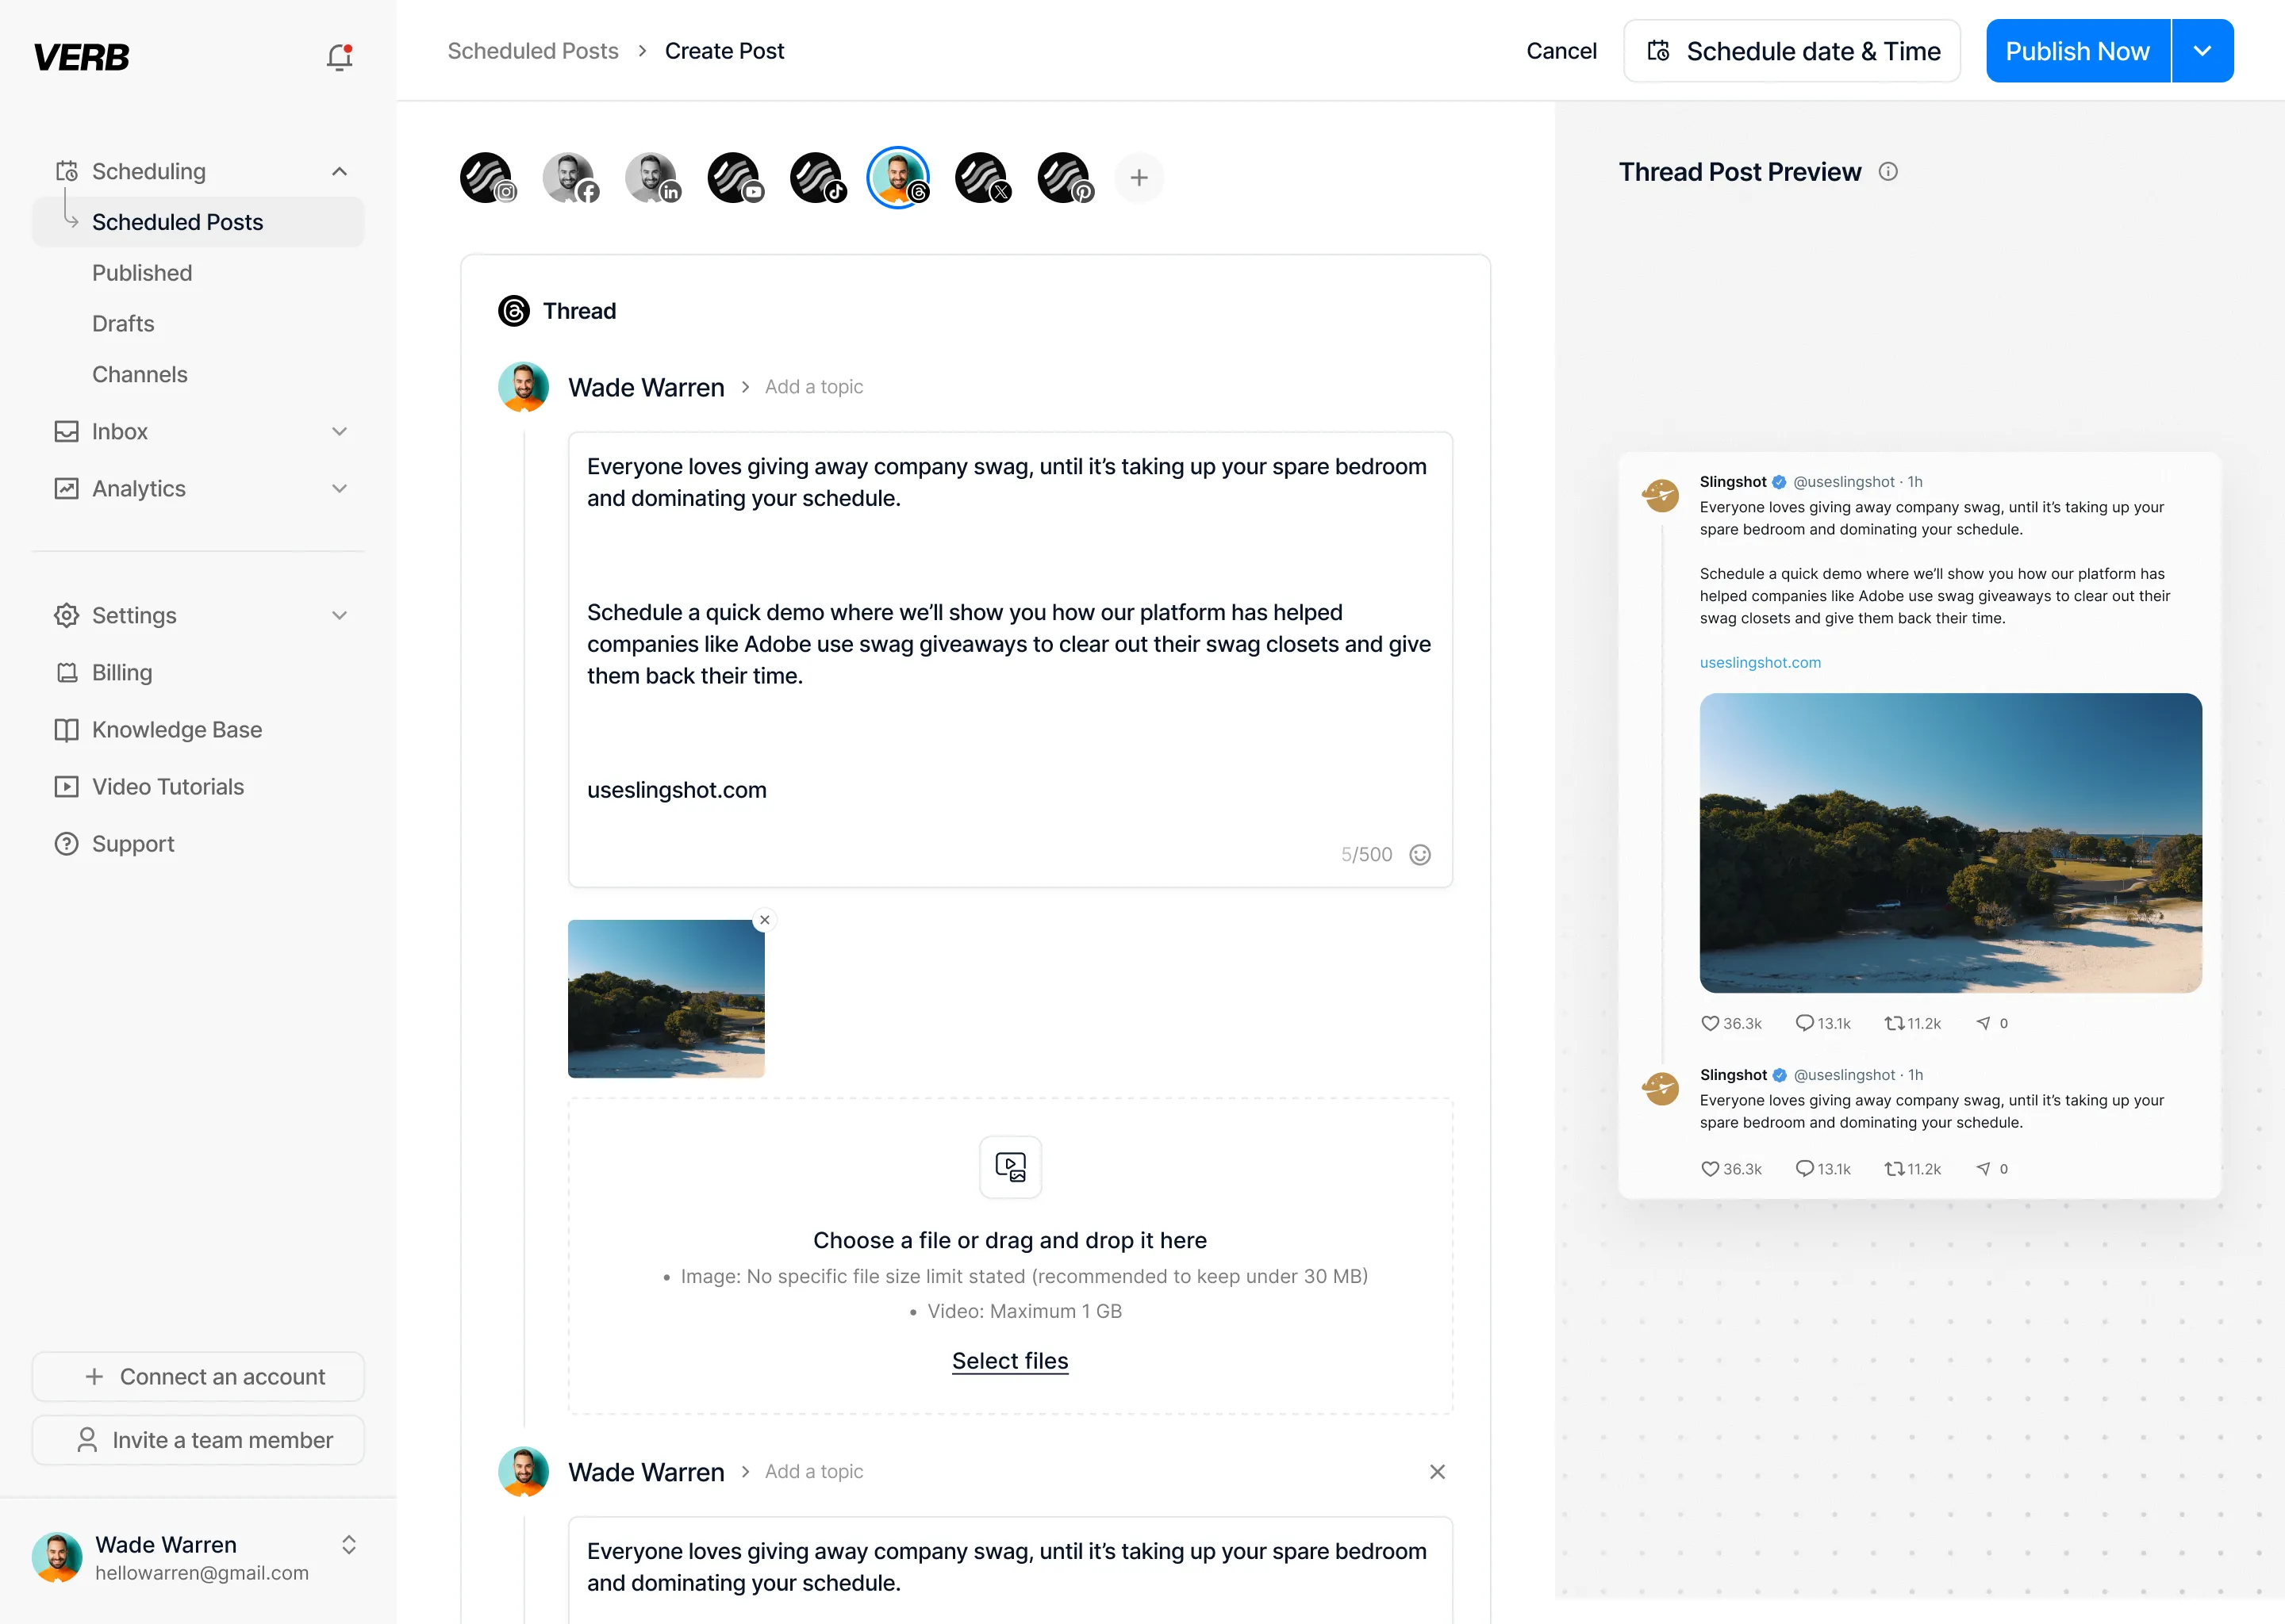Open Channels in sidebar
Viewport: 2285px width, 1624px height.
point(139,375)
